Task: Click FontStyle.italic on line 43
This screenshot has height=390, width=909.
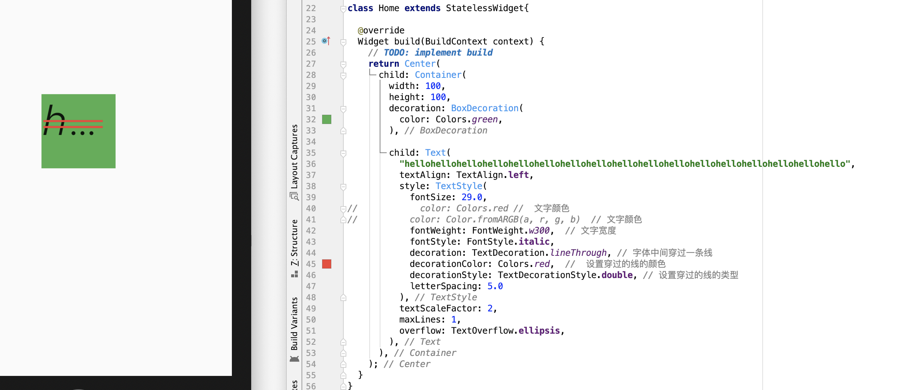Action: pos(508,242)
